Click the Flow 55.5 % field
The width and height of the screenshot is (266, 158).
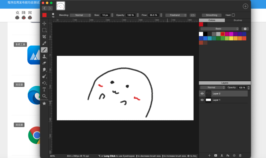153,15
